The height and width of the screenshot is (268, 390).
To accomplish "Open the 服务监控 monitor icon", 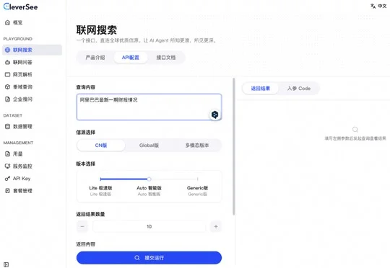I will point(7,166).
